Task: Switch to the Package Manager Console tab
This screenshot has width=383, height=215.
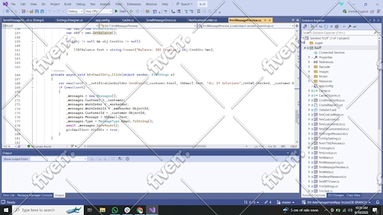Action: 35,195
